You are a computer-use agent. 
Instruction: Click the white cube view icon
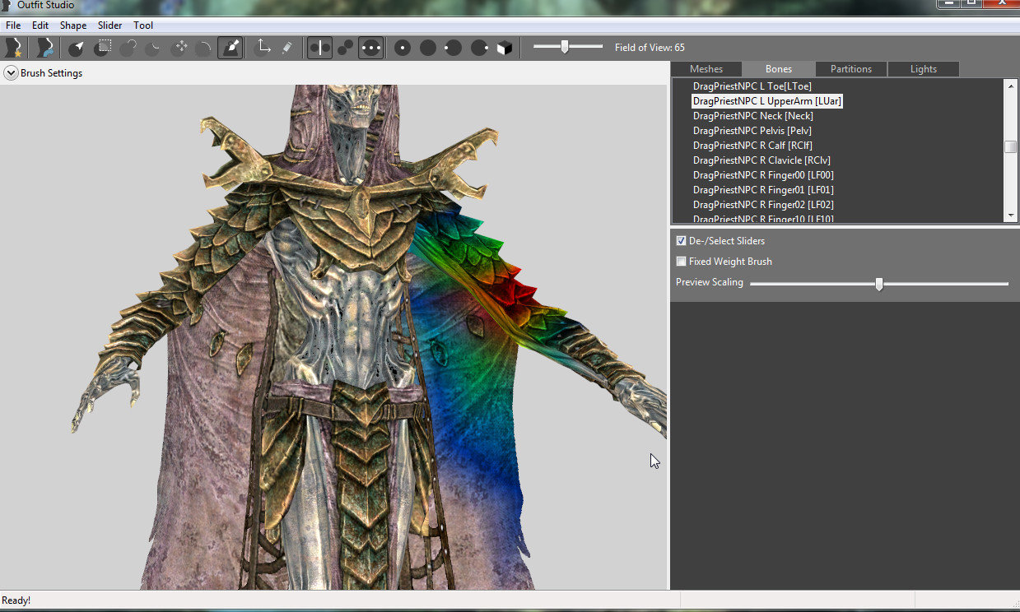(x=505, y=48)
